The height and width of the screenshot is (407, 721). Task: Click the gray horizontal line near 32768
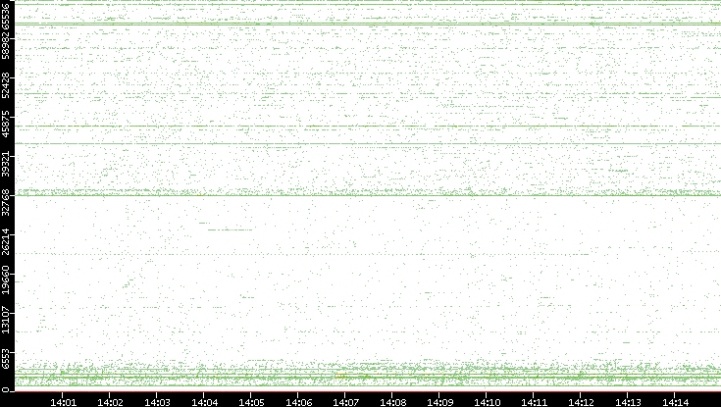363,195
